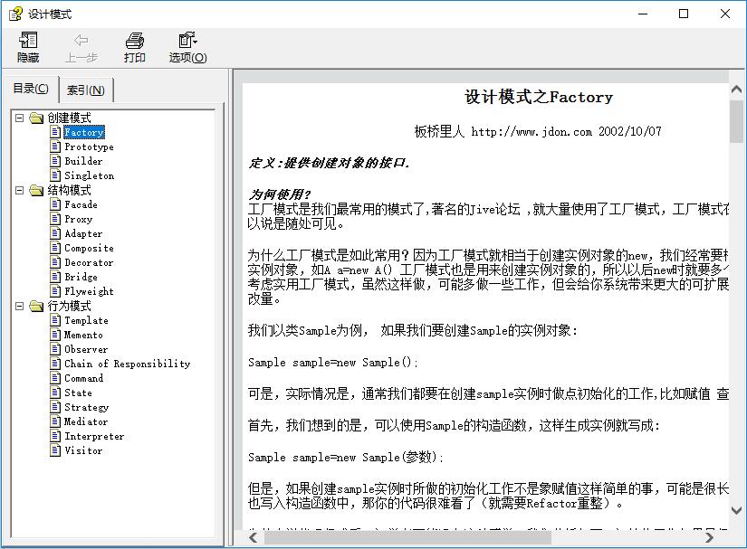This screenshot has width=747, height=549.
Task: Click the page icon beside Mediator
Action: (56, 421)
